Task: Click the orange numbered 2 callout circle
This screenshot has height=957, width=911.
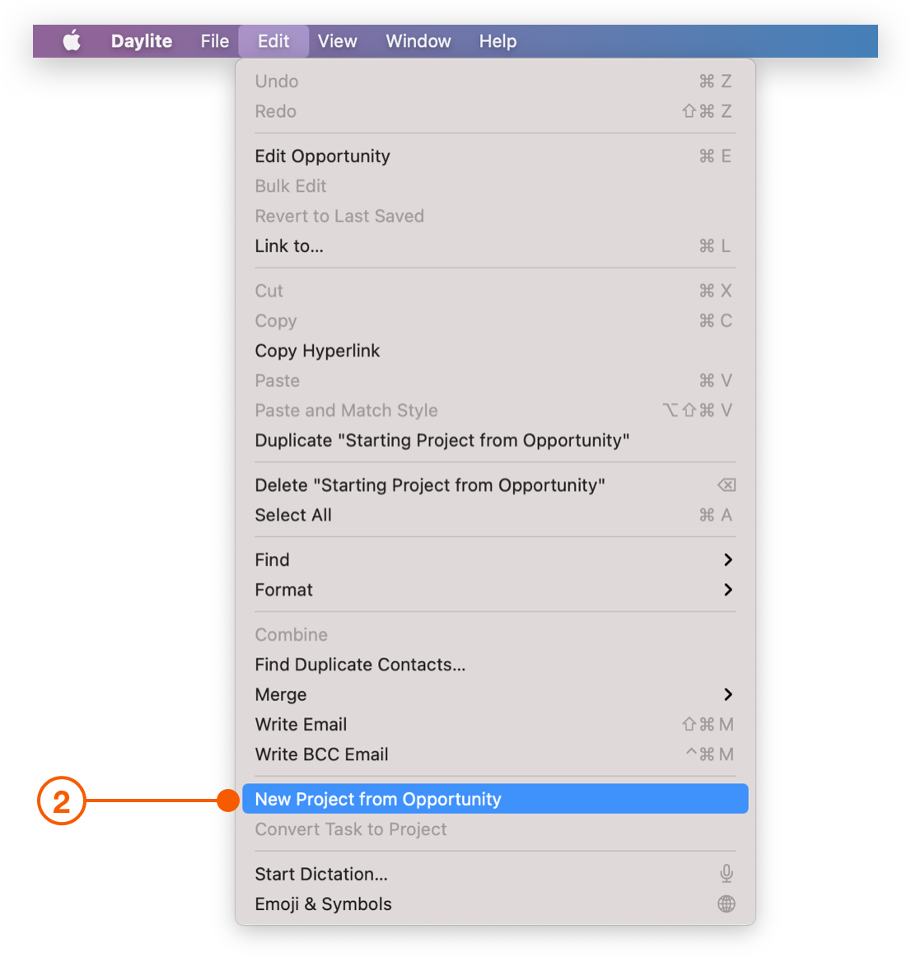Action: tap(61, 801)
